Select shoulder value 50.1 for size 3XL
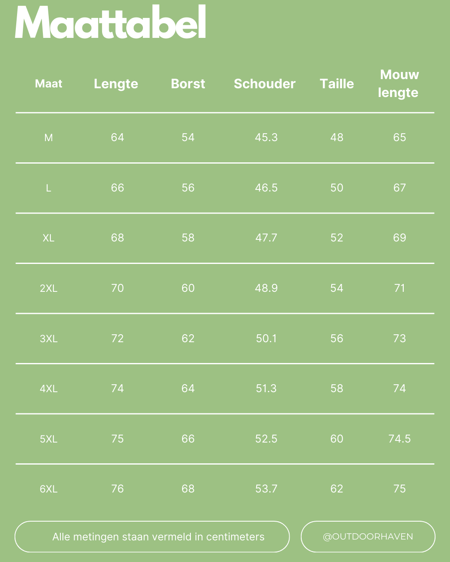The width and height of the screenshot is (450, 562). click(266, 338)
